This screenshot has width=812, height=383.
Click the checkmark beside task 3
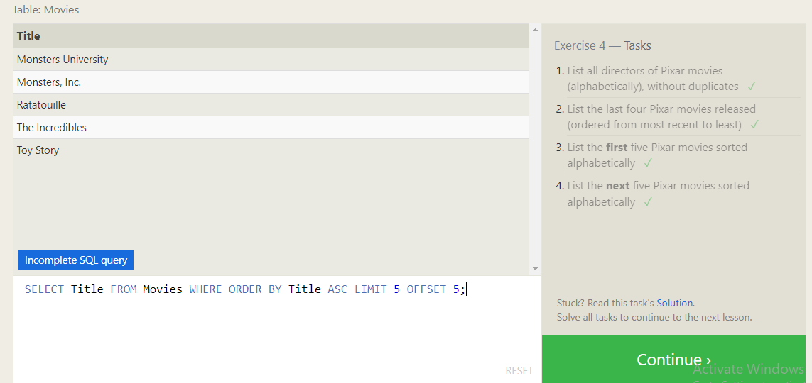pos(647,163)
